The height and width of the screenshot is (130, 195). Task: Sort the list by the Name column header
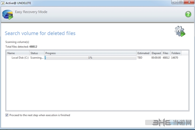(18, 53)
